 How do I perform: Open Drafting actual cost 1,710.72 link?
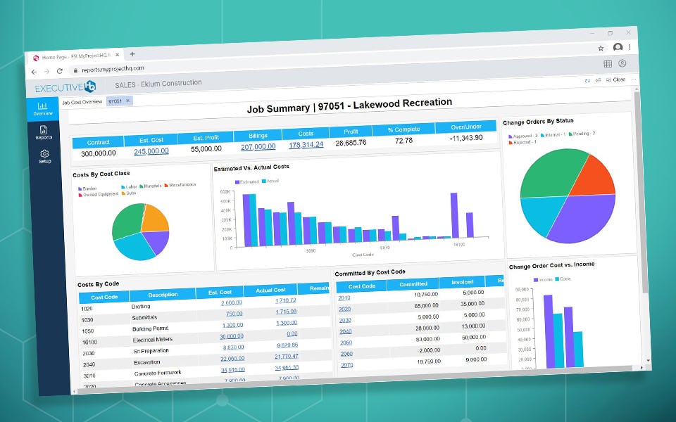[x=286, y=300]
